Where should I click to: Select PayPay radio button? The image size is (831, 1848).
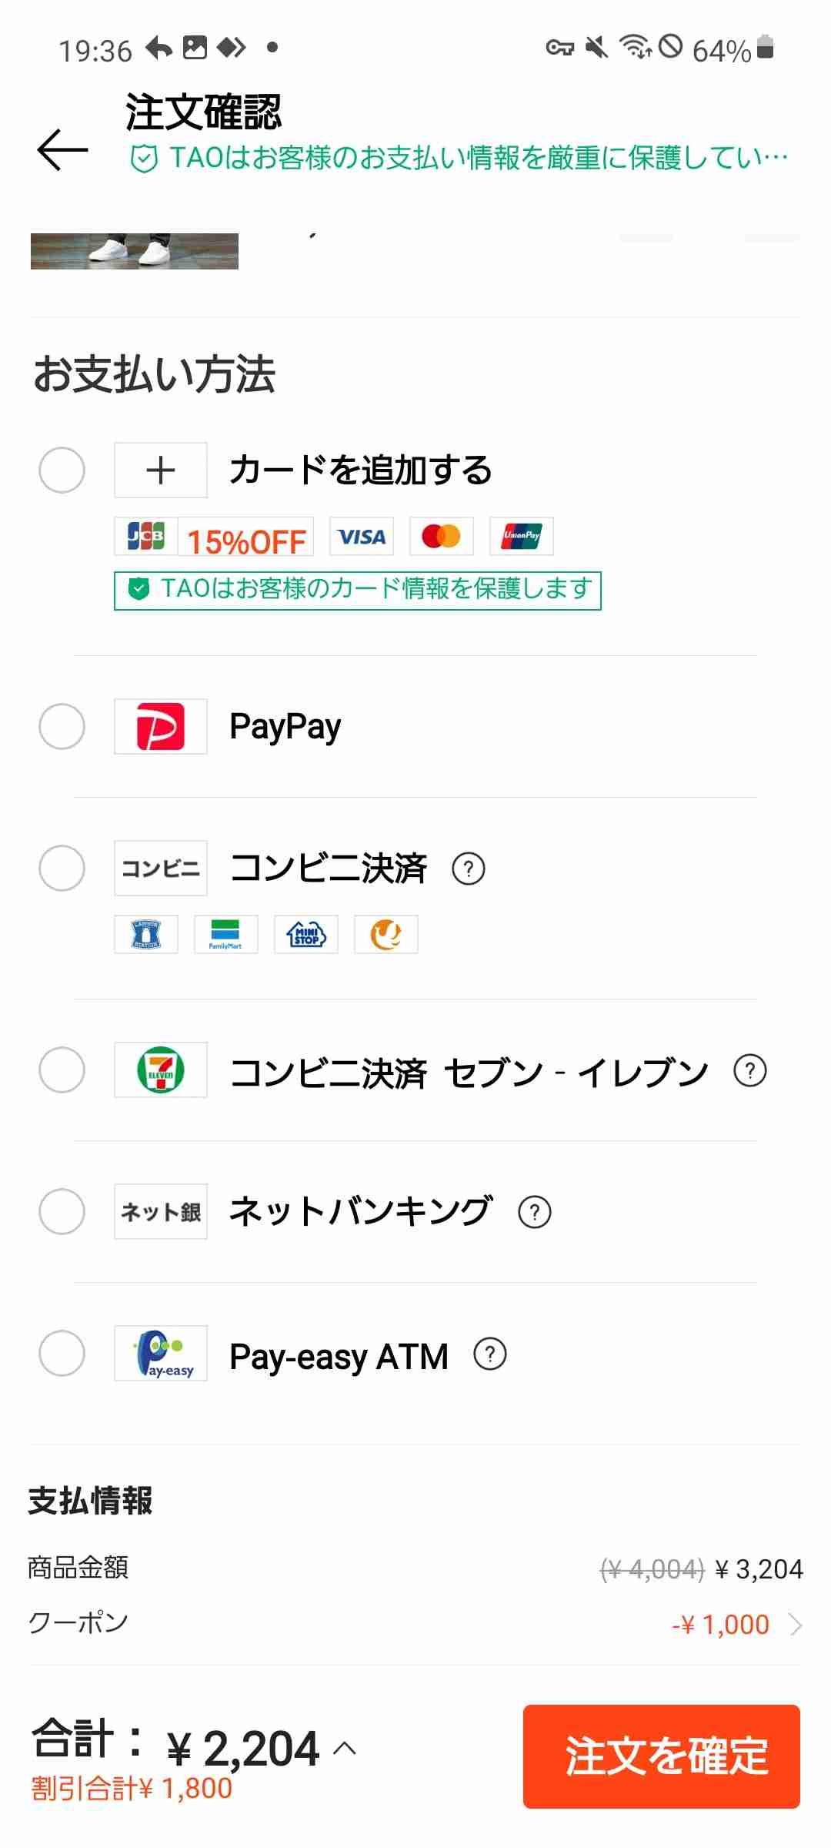62,726
